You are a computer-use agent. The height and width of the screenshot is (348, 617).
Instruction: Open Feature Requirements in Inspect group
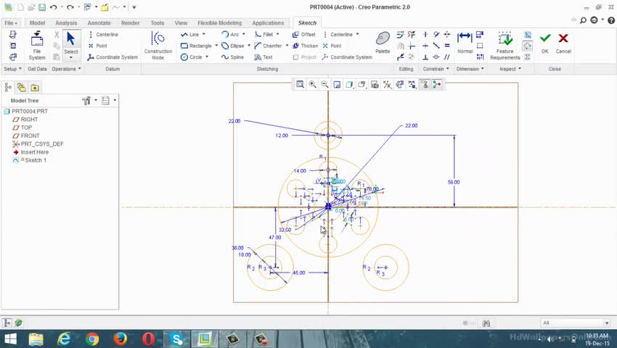(x=504, y=45)
